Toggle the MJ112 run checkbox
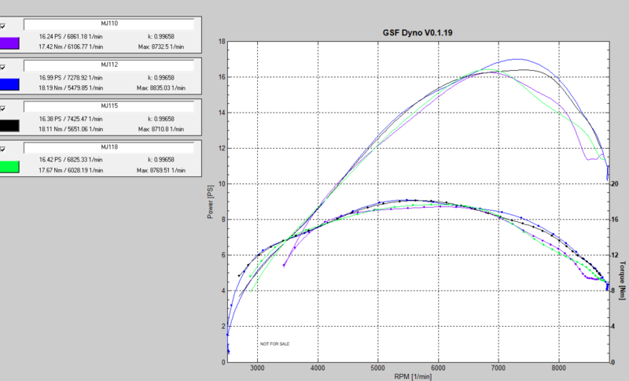Image resolution: width=629 pixels, height=381 pixels. point(3,68)
